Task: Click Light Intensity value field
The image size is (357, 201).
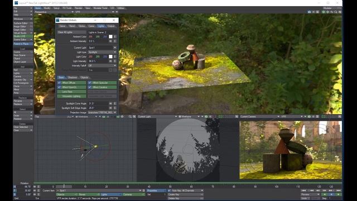Action: [98, 61]
